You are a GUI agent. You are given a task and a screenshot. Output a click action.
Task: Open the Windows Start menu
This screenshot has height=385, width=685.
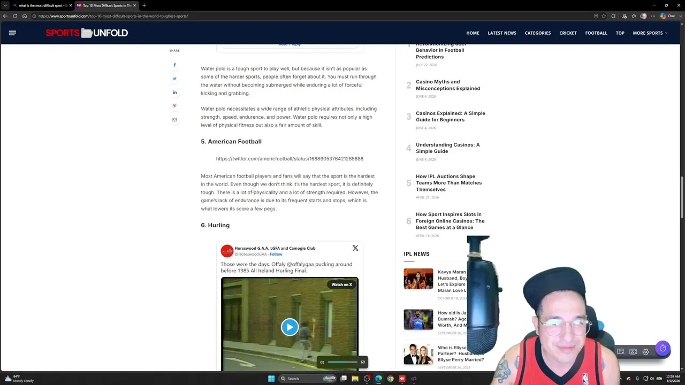271,379
